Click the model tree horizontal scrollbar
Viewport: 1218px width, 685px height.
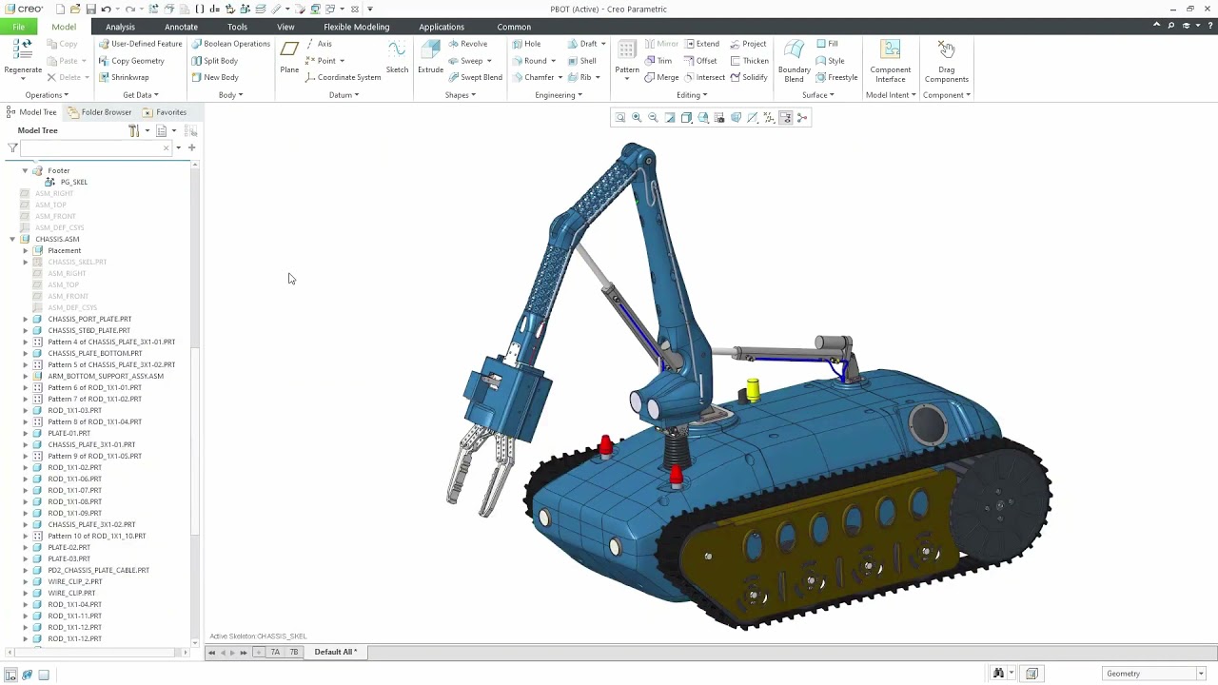click(x=95, y=653)
